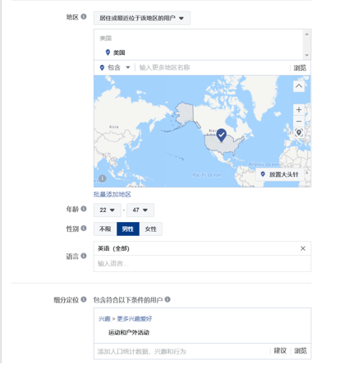Image resolution: width=358 pixels, height=365 pixels.
Task: Zoom in on the map with plus
Action: click(299, 109)
